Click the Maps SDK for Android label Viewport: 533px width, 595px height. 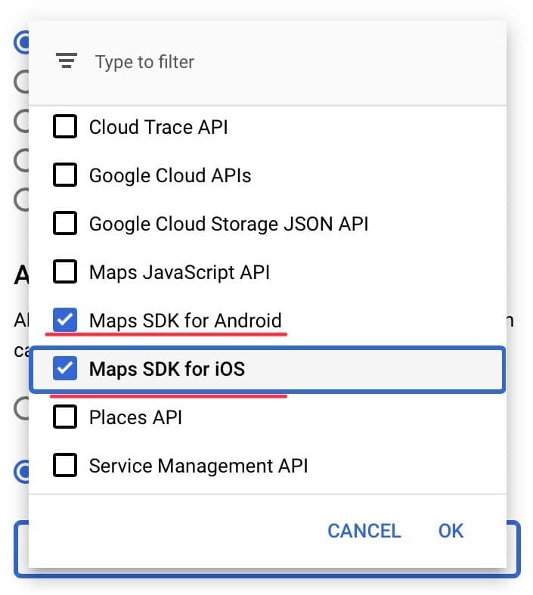[x=185, y=320]
